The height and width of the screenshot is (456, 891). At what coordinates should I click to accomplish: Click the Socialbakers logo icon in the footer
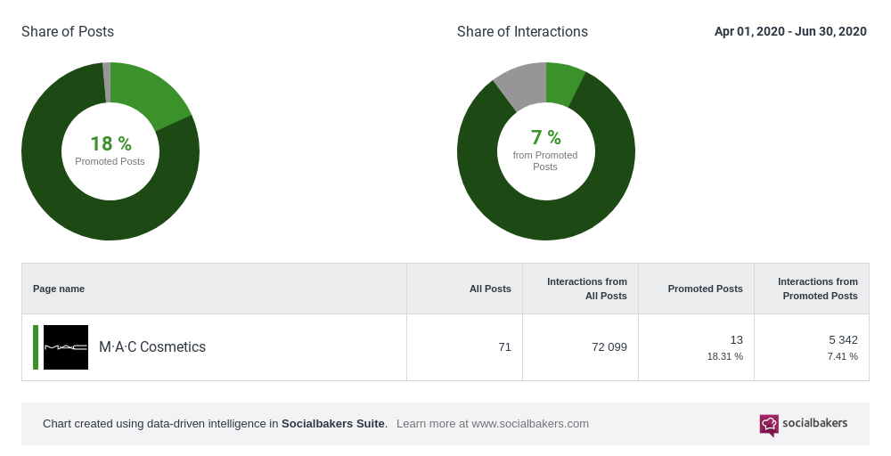click(769, 425)
